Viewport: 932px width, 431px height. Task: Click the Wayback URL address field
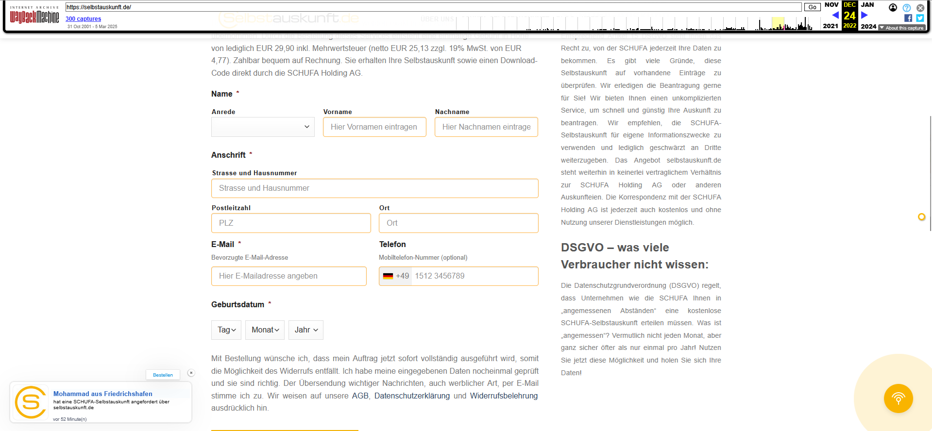click(433, 7)
